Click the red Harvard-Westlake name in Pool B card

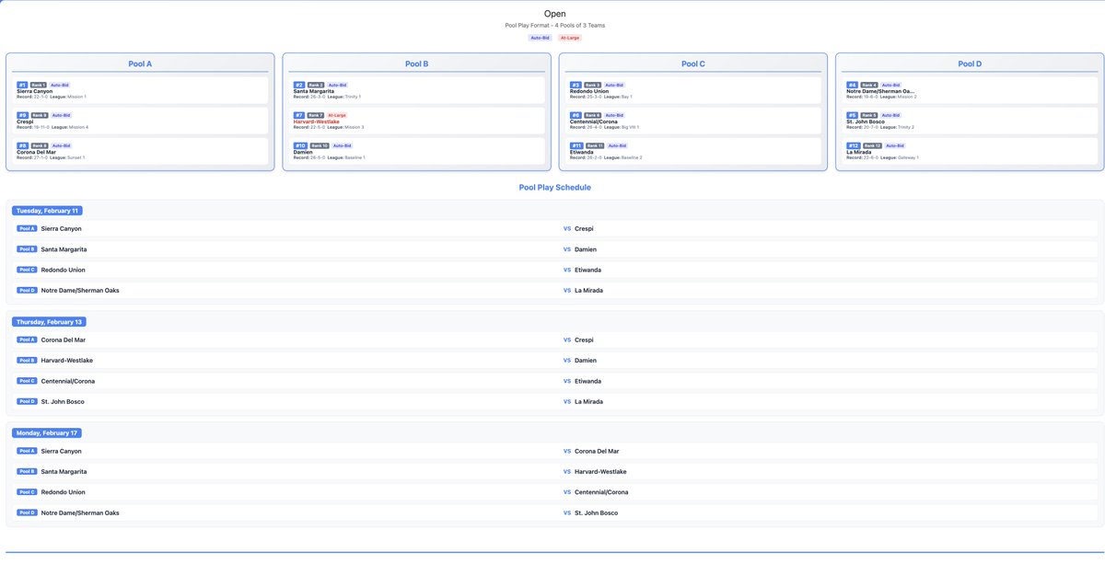(316, 121)
